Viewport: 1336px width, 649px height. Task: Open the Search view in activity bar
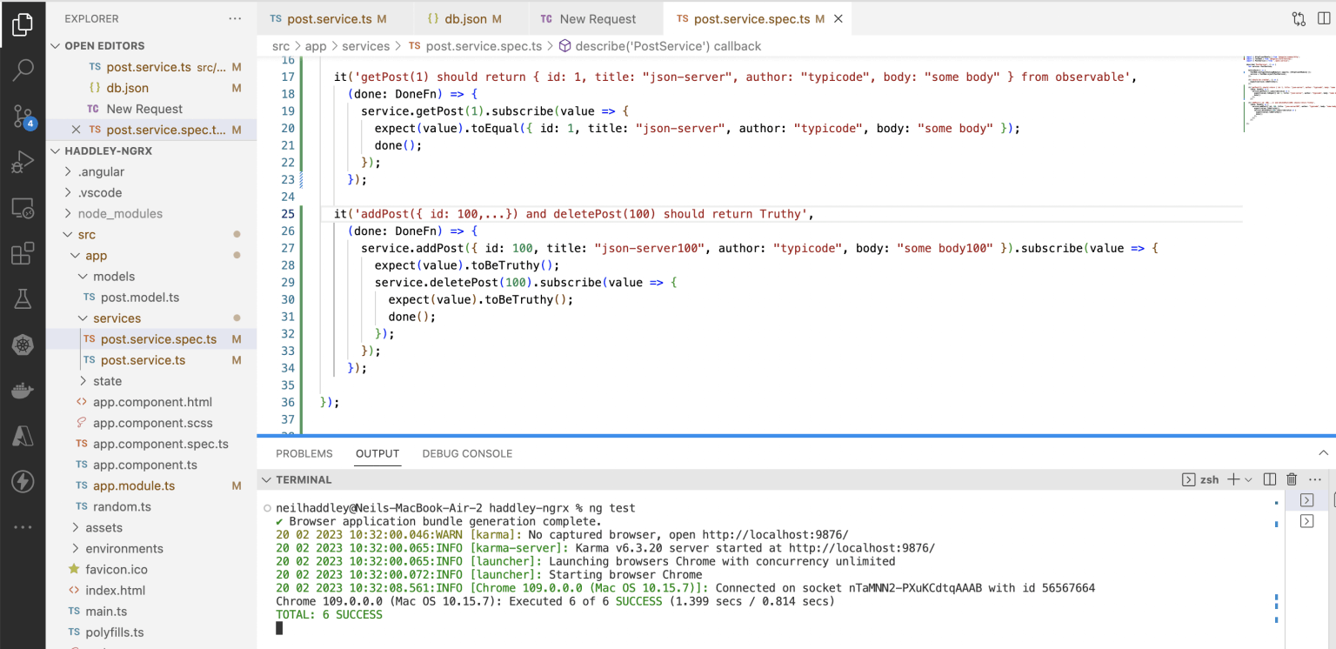(x=23, y=70)
